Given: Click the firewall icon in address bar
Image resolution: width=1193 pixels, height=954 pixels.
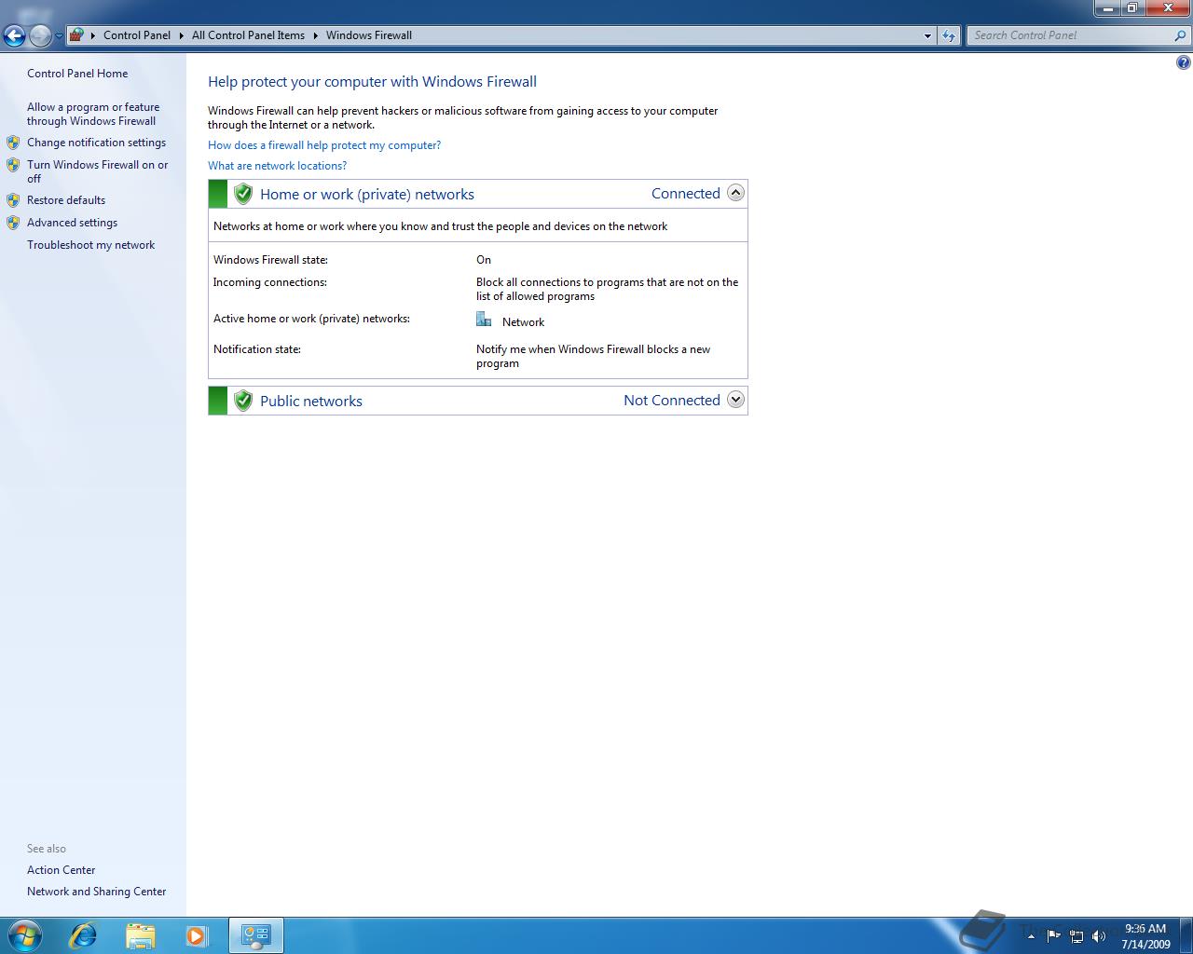Looking at the screenshot, I should [76, 35].
